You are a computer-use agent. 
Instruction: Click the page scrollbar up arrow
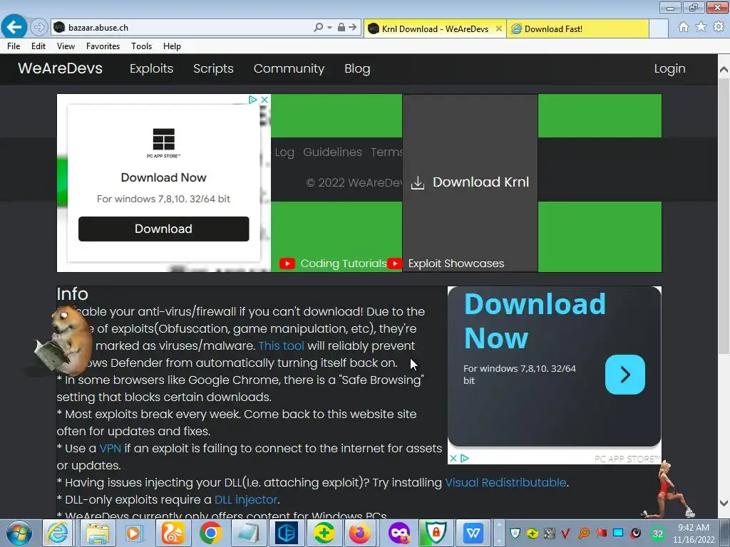724,70
